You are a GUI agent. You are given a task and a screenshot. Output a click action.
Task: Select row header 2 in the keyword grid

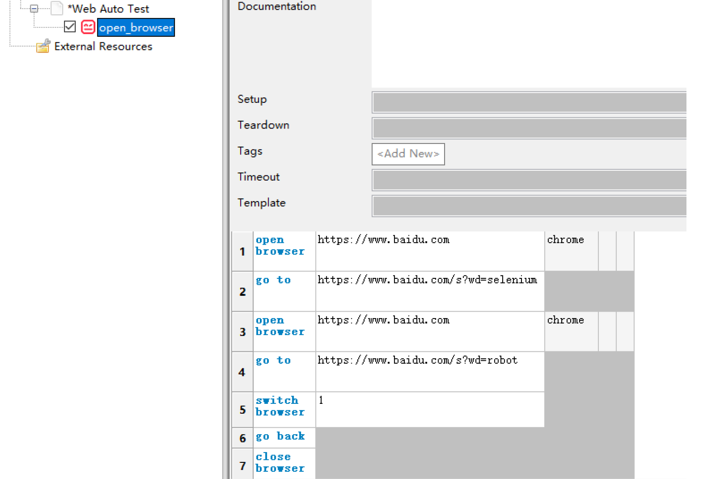coord(242,291)
